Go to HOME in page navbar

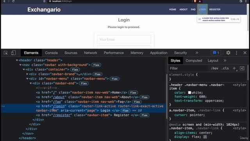(173, 9)
